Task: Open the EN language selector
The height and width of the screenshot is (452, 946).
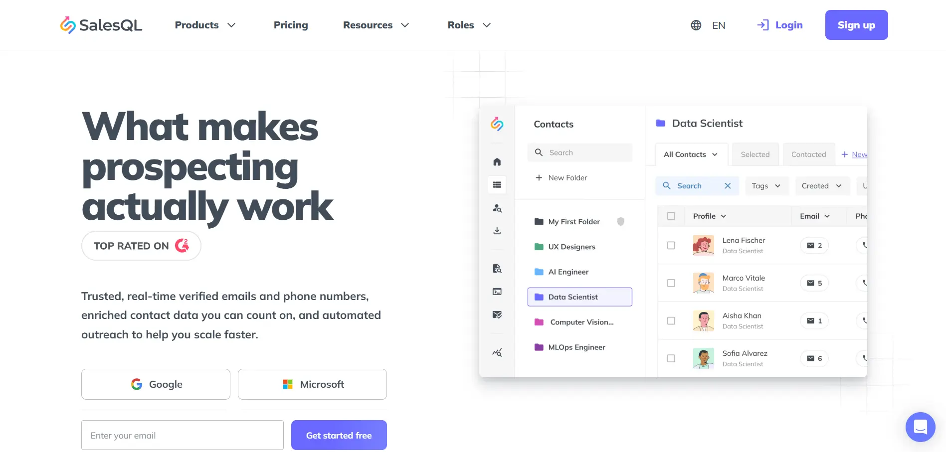Action: pos(719,25)
